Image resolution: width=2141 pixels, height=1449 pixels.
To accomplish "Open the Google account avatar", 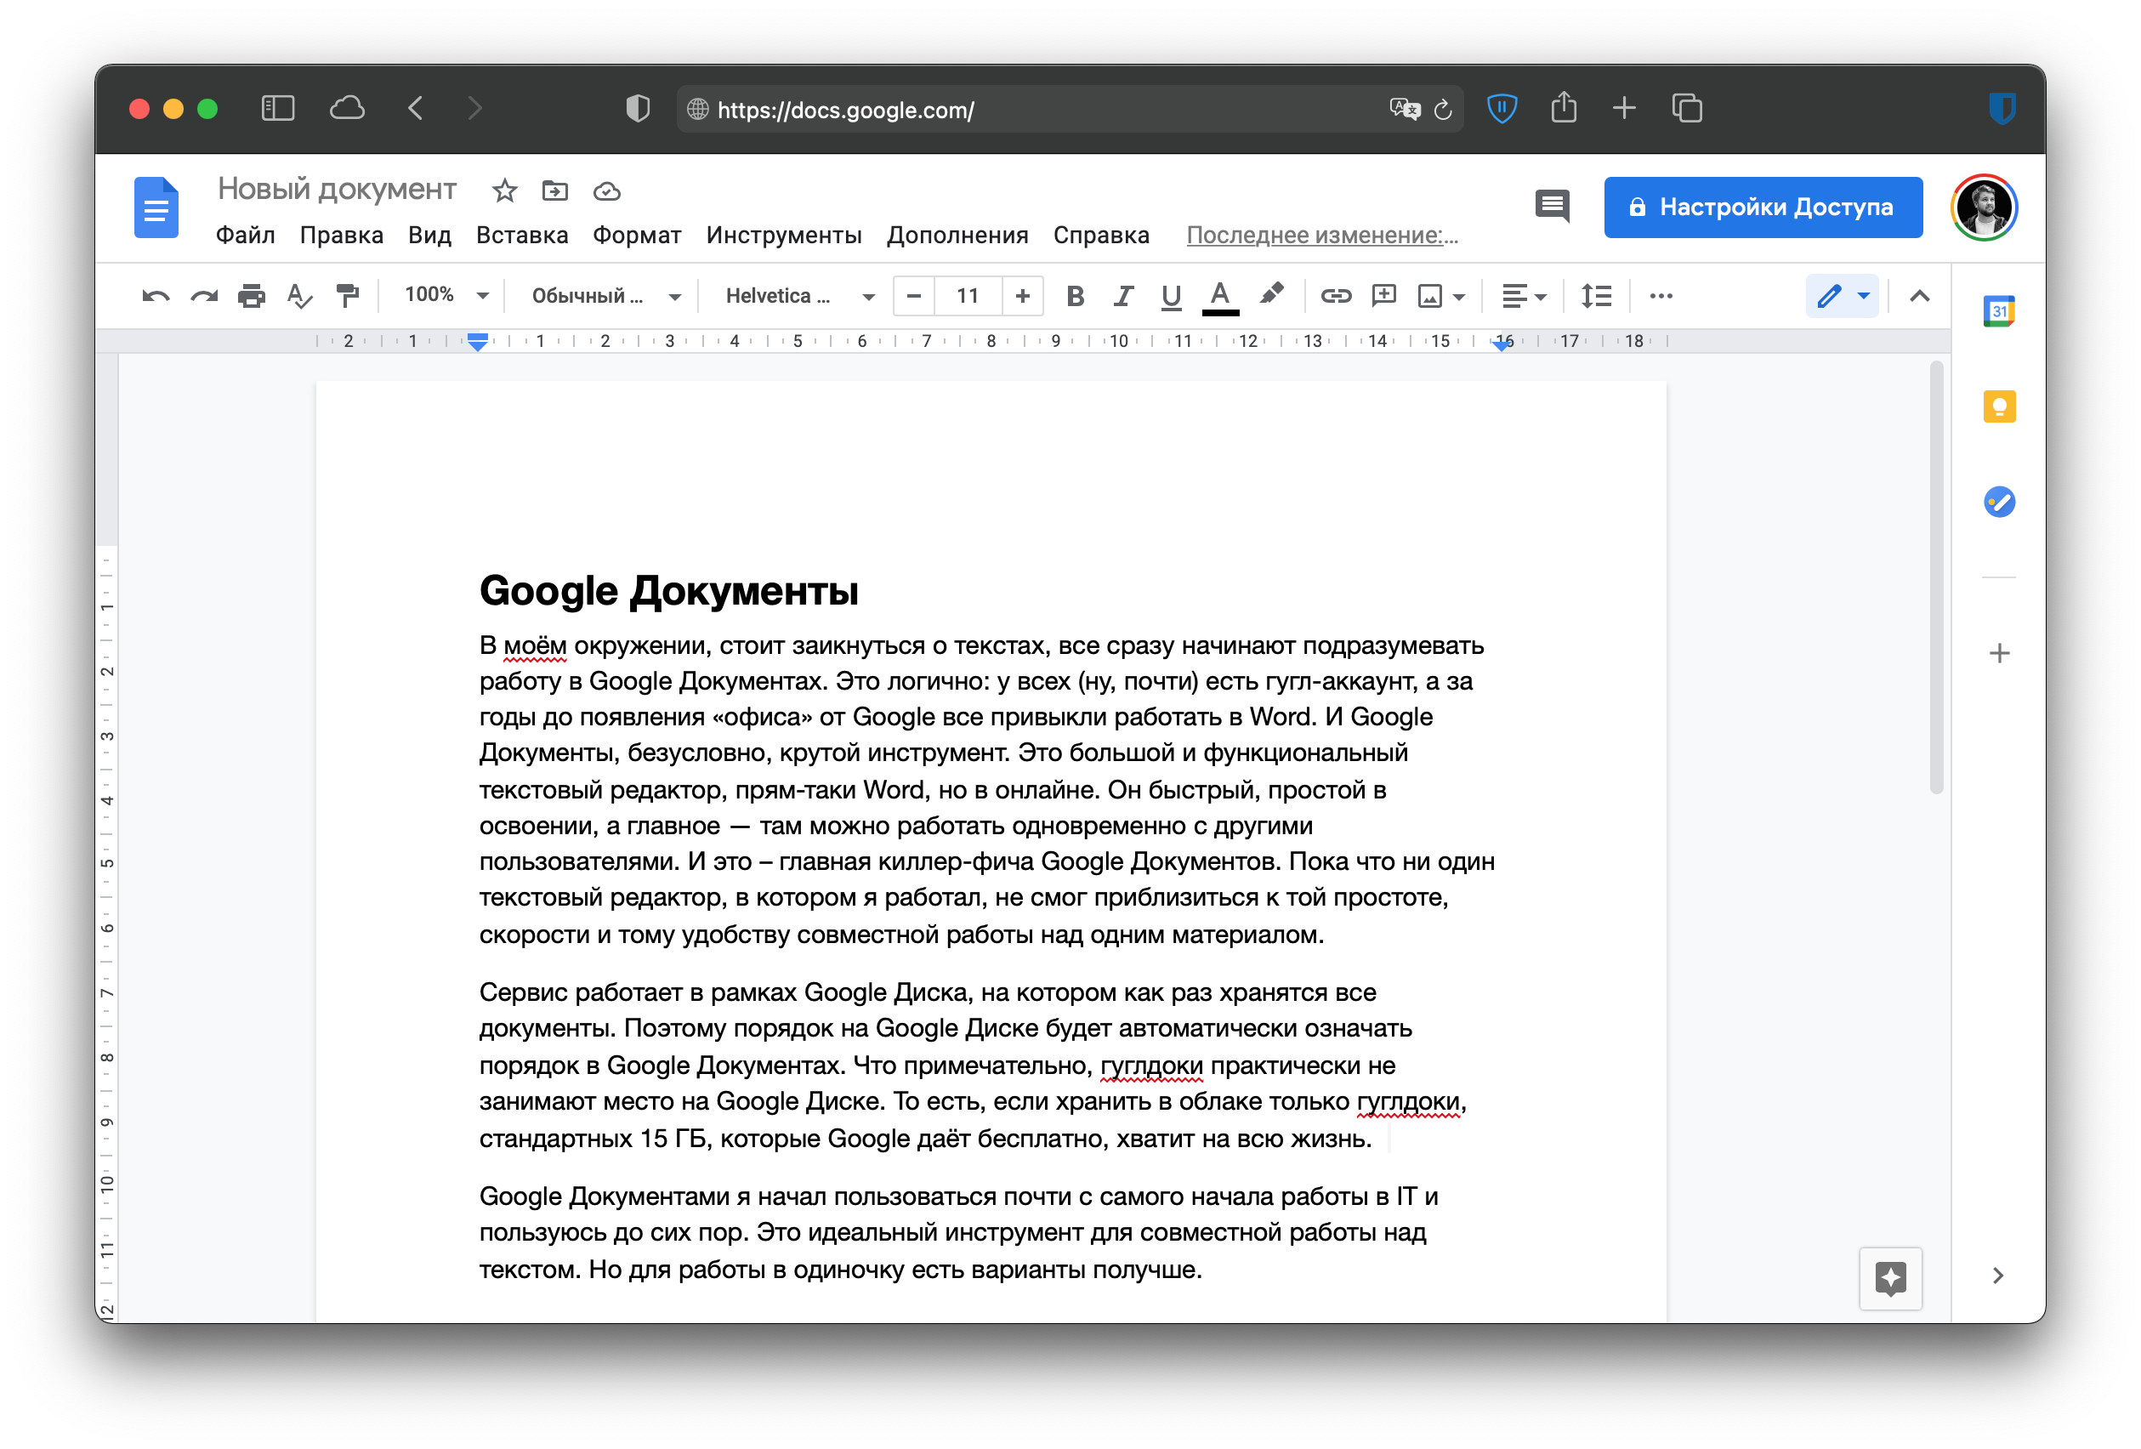I will click(1984, 207).
